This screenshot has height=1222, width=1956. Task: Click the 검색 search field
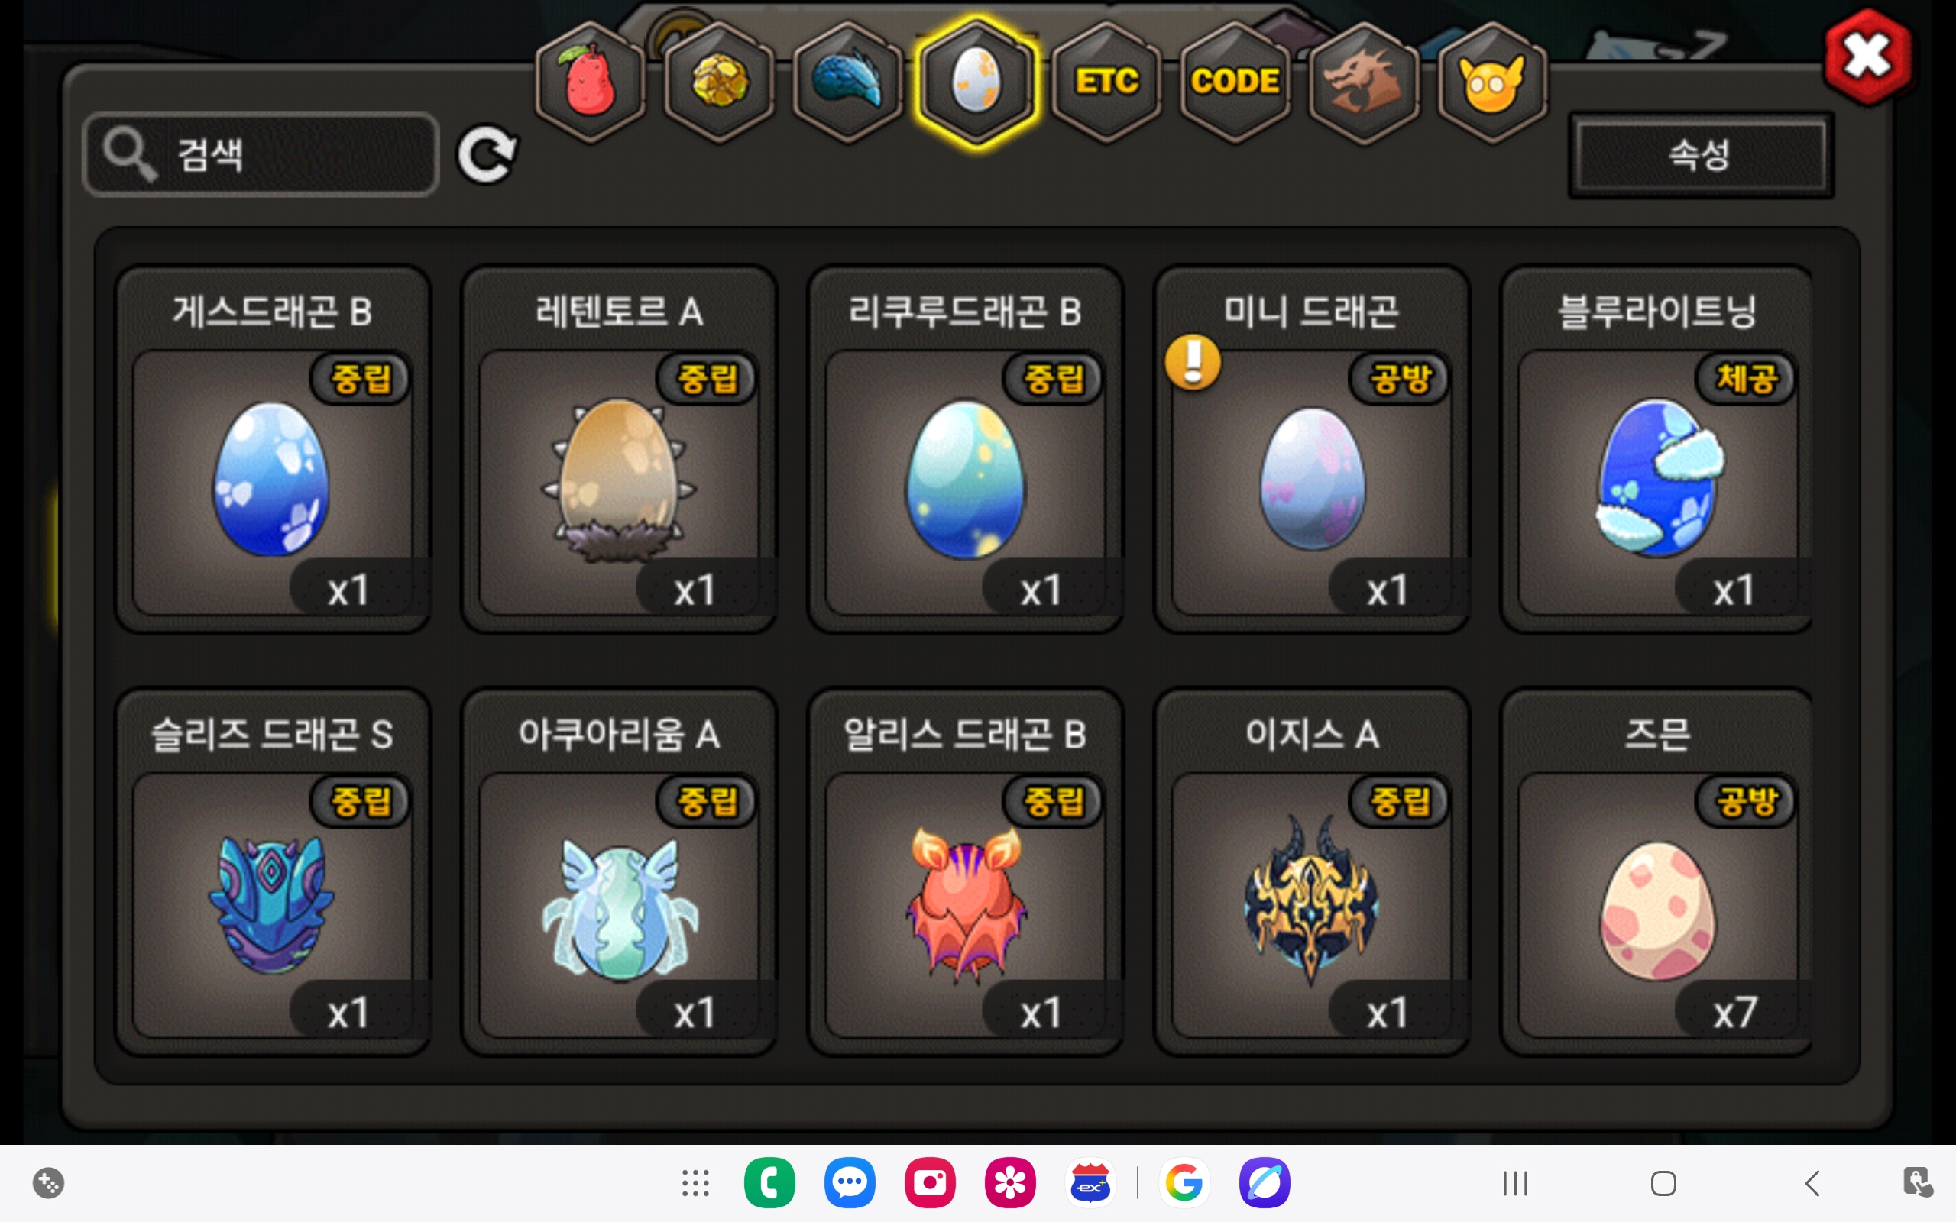pyautogui.click(x=261, y=154)
